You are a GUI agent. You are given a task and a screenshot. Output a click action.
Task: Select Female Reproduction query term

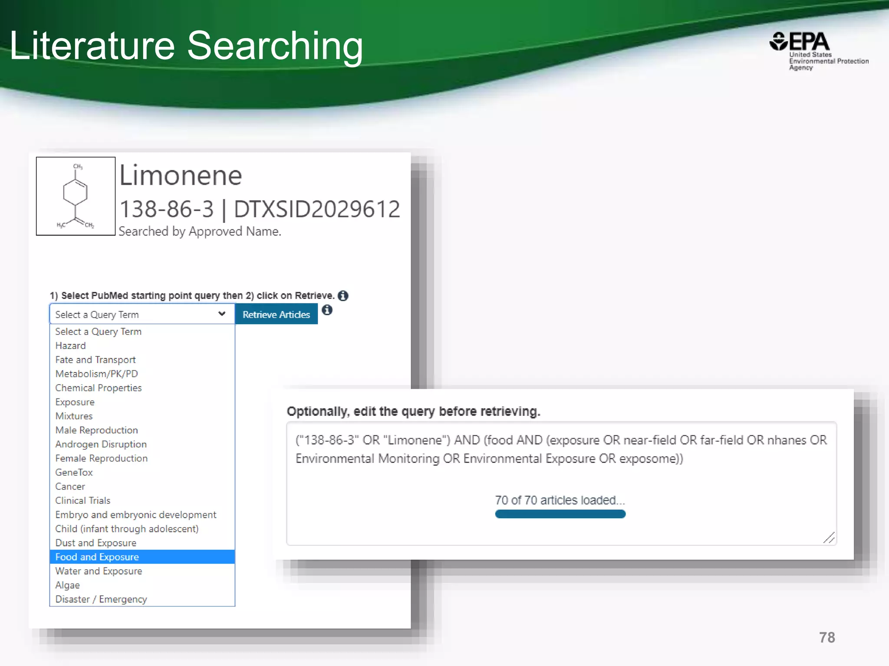coord(142,458)
